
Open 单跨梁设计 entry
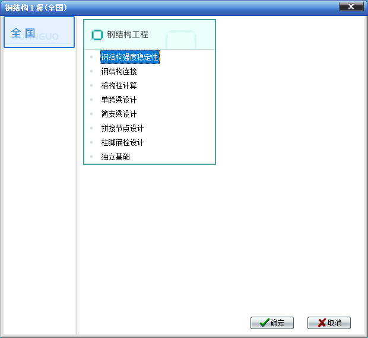pos(119,100)
